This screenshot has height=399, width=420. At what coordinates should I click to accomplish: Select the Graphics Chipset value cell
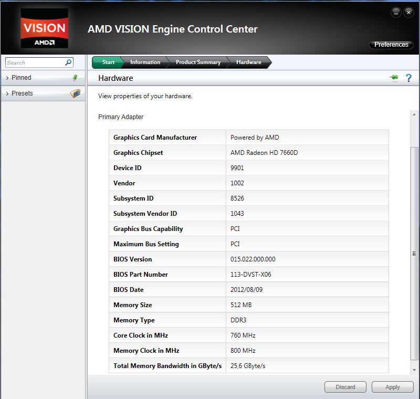307,153
